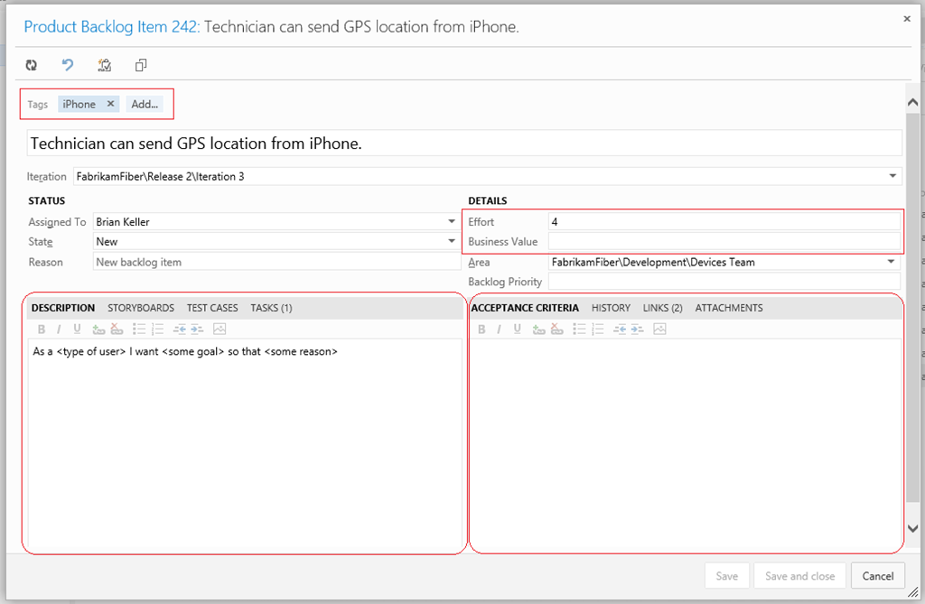The image size is (925, 604).
Task: Insert image in the Description editor
Action: coord(220,330)
